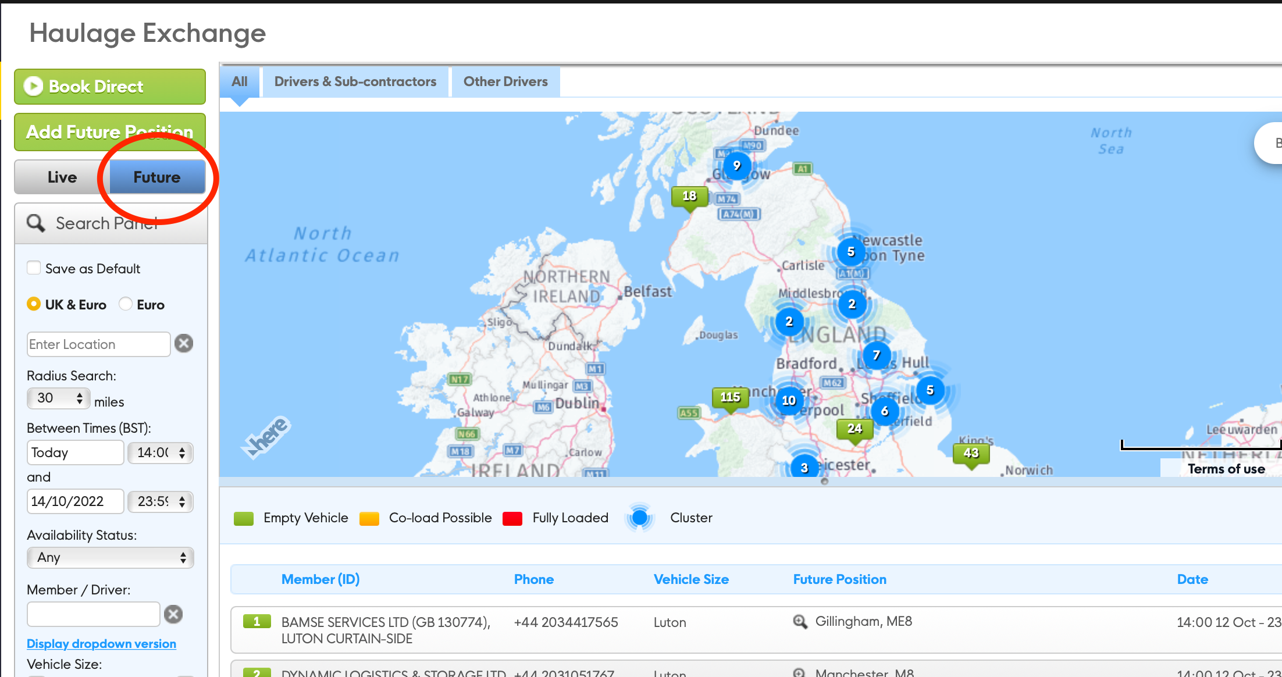Open the Availability Status dropdown

click(x=111, y=558)
